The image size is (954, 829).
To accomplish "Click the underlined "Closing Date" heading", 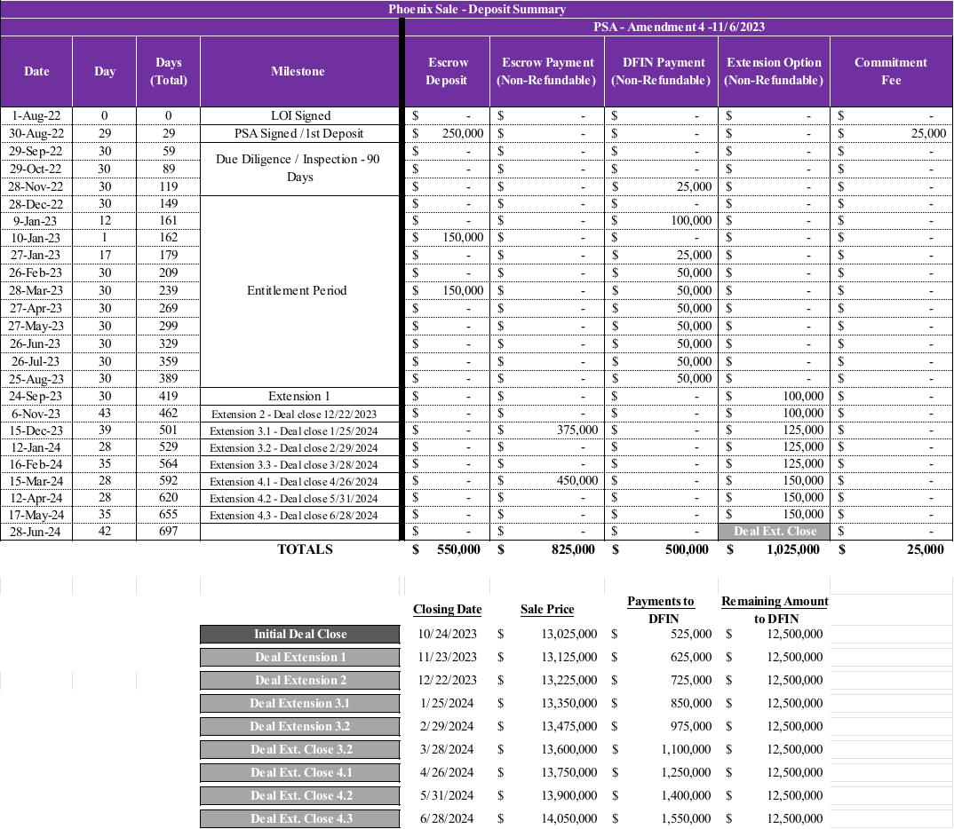I will pos(447,609).
